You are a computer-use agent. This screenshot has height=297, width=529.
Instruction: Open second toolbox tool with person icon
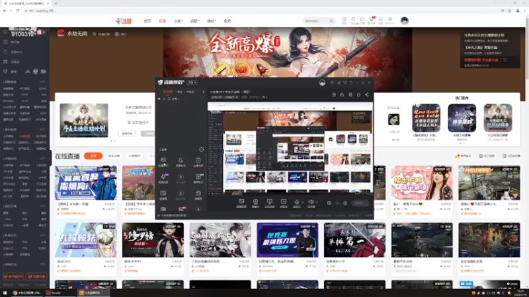click(x=181, y=162)
